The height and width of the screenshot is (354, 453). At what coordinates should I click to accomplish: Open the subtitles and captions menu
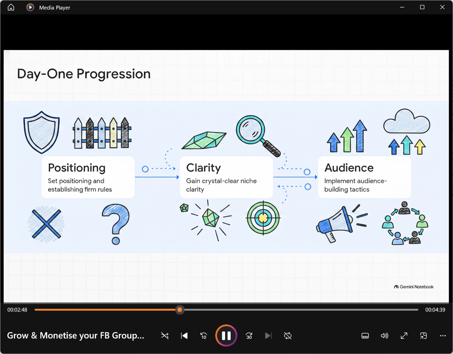[365, 336]
